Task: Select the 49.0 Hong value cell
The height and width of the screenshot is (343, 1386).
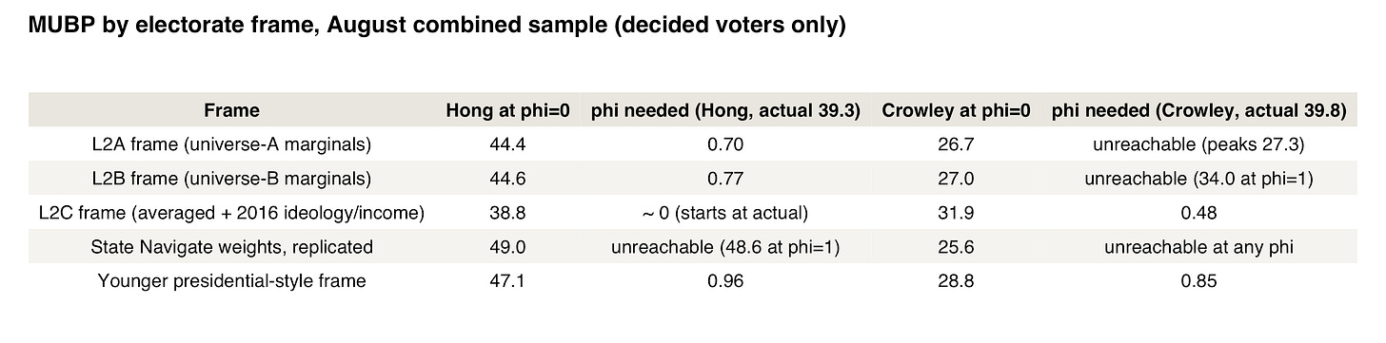Action: pos(508,246)
